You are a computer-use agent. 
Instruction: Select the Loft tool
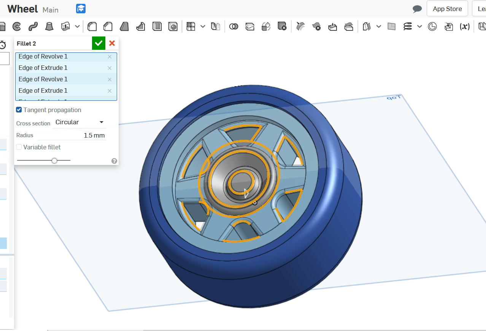pos(49,26)
